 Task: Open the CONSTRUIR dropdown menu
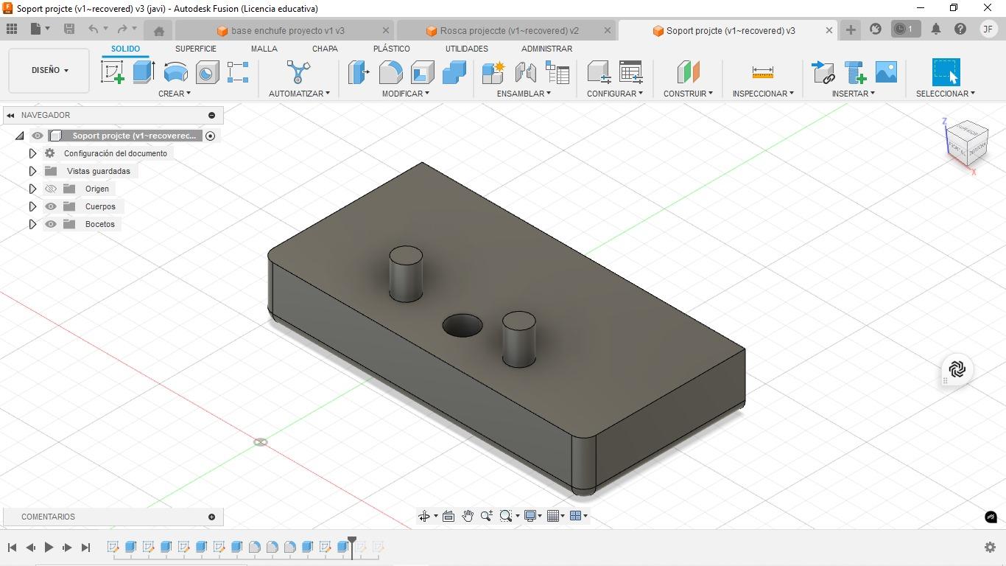[688, 94]
